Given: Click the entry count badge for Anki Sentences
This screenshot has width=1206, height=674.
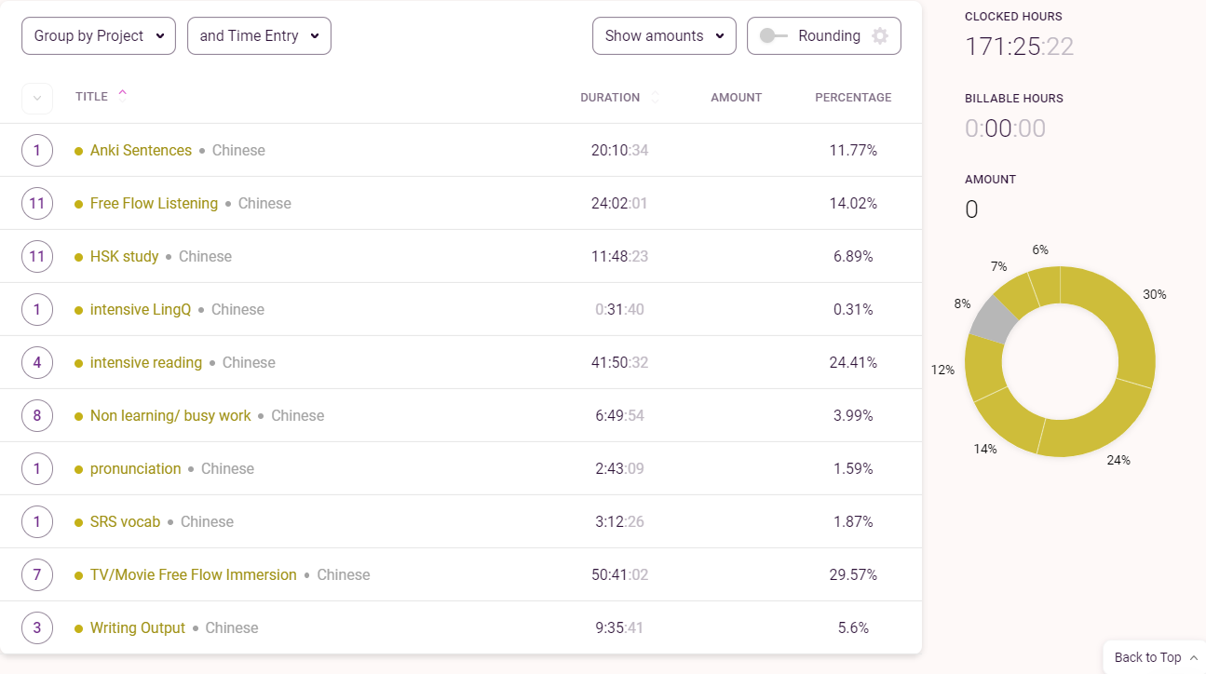Looking at the screenshot, I should (37, 151).
